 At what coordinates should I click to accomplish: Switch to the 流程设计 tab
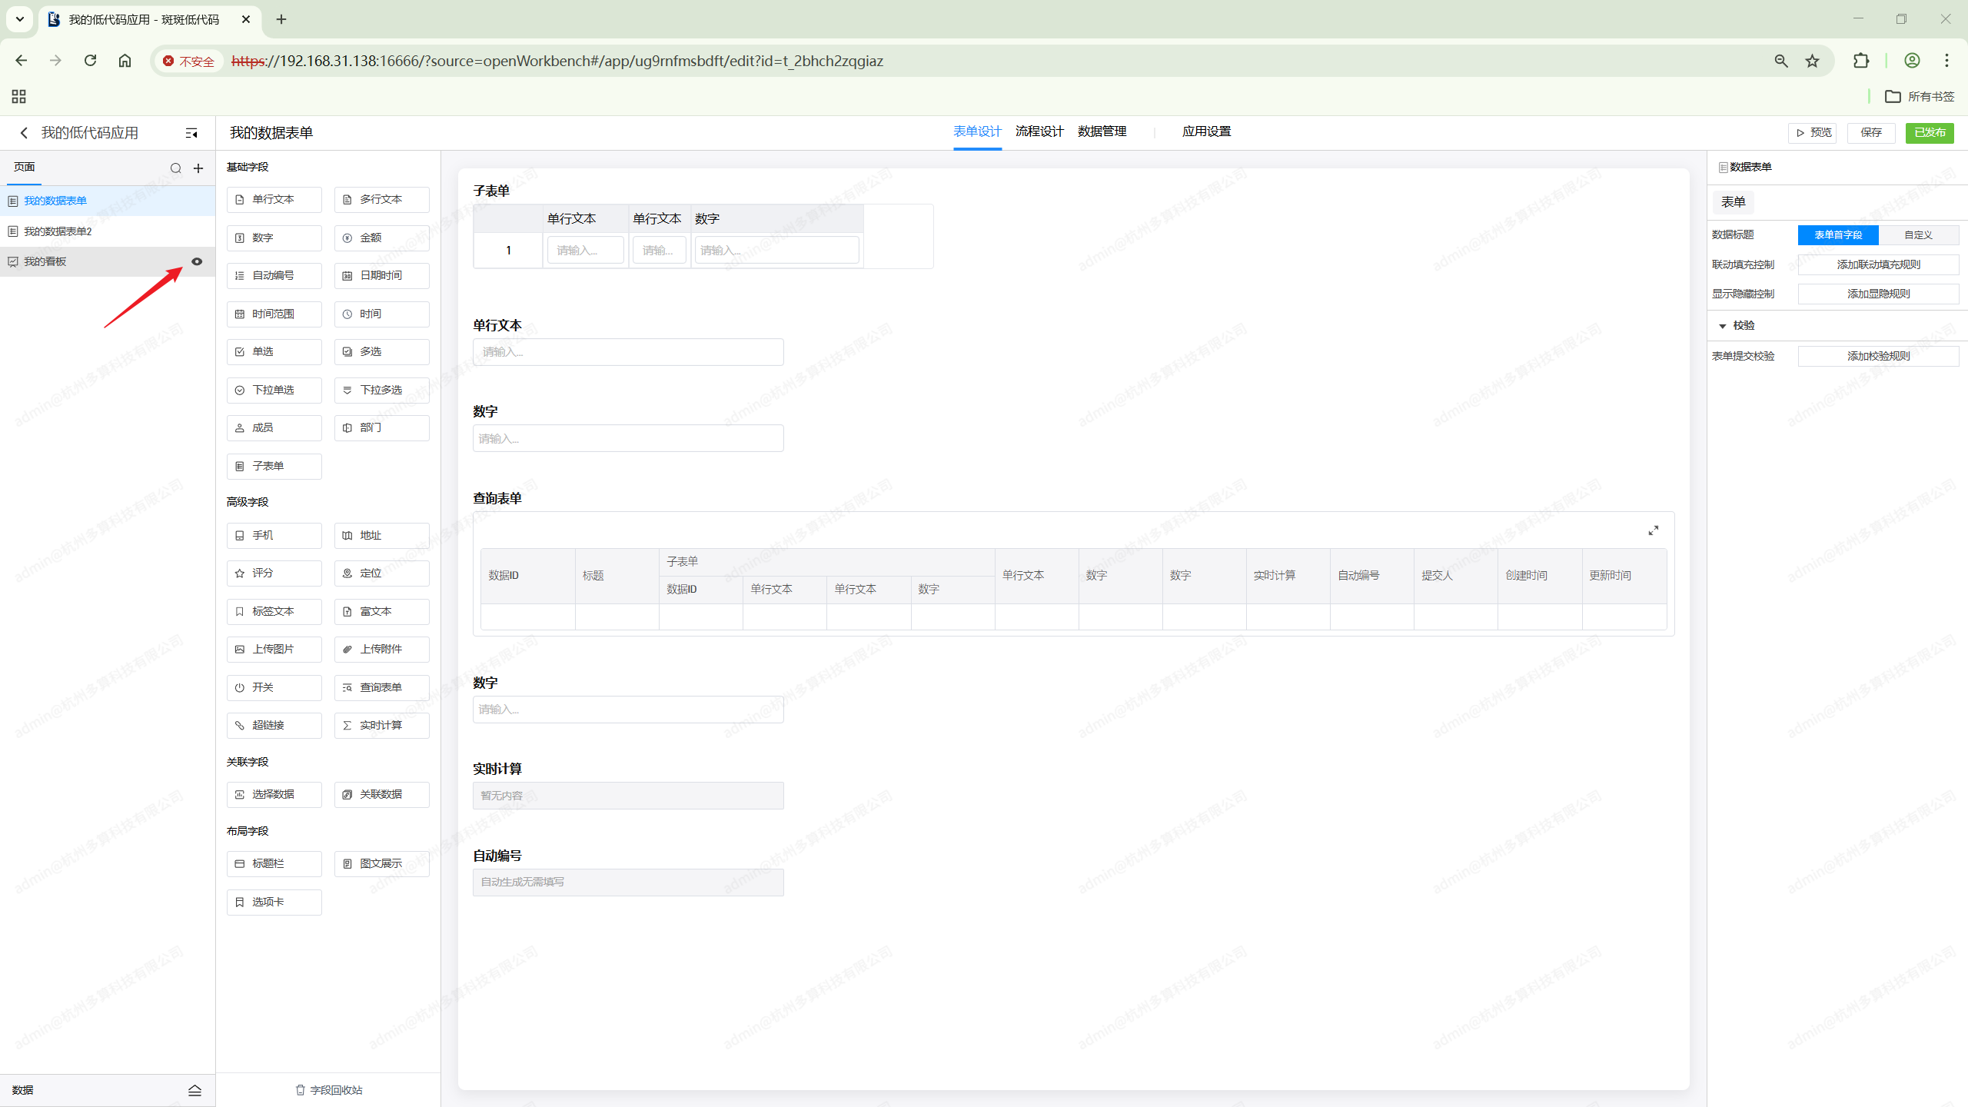point(1039,131)
